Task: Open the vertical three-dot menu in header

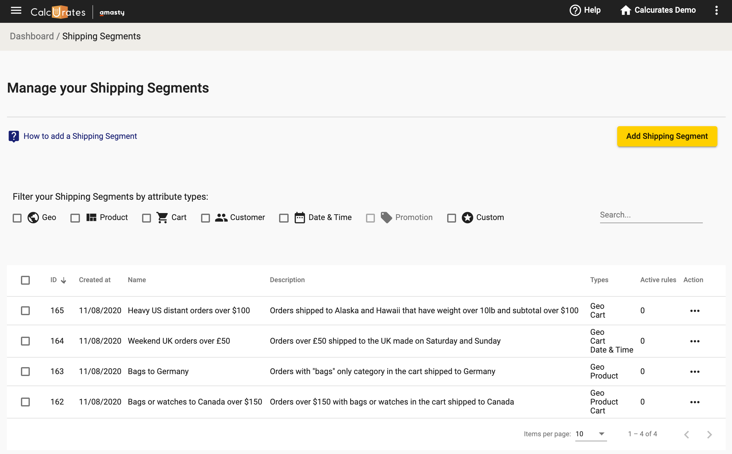Action: (x=716, y=10)
